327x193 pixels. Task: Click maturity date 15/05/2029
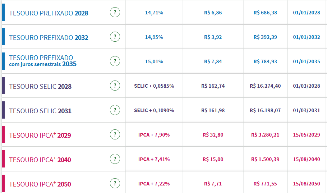(307, 135)
